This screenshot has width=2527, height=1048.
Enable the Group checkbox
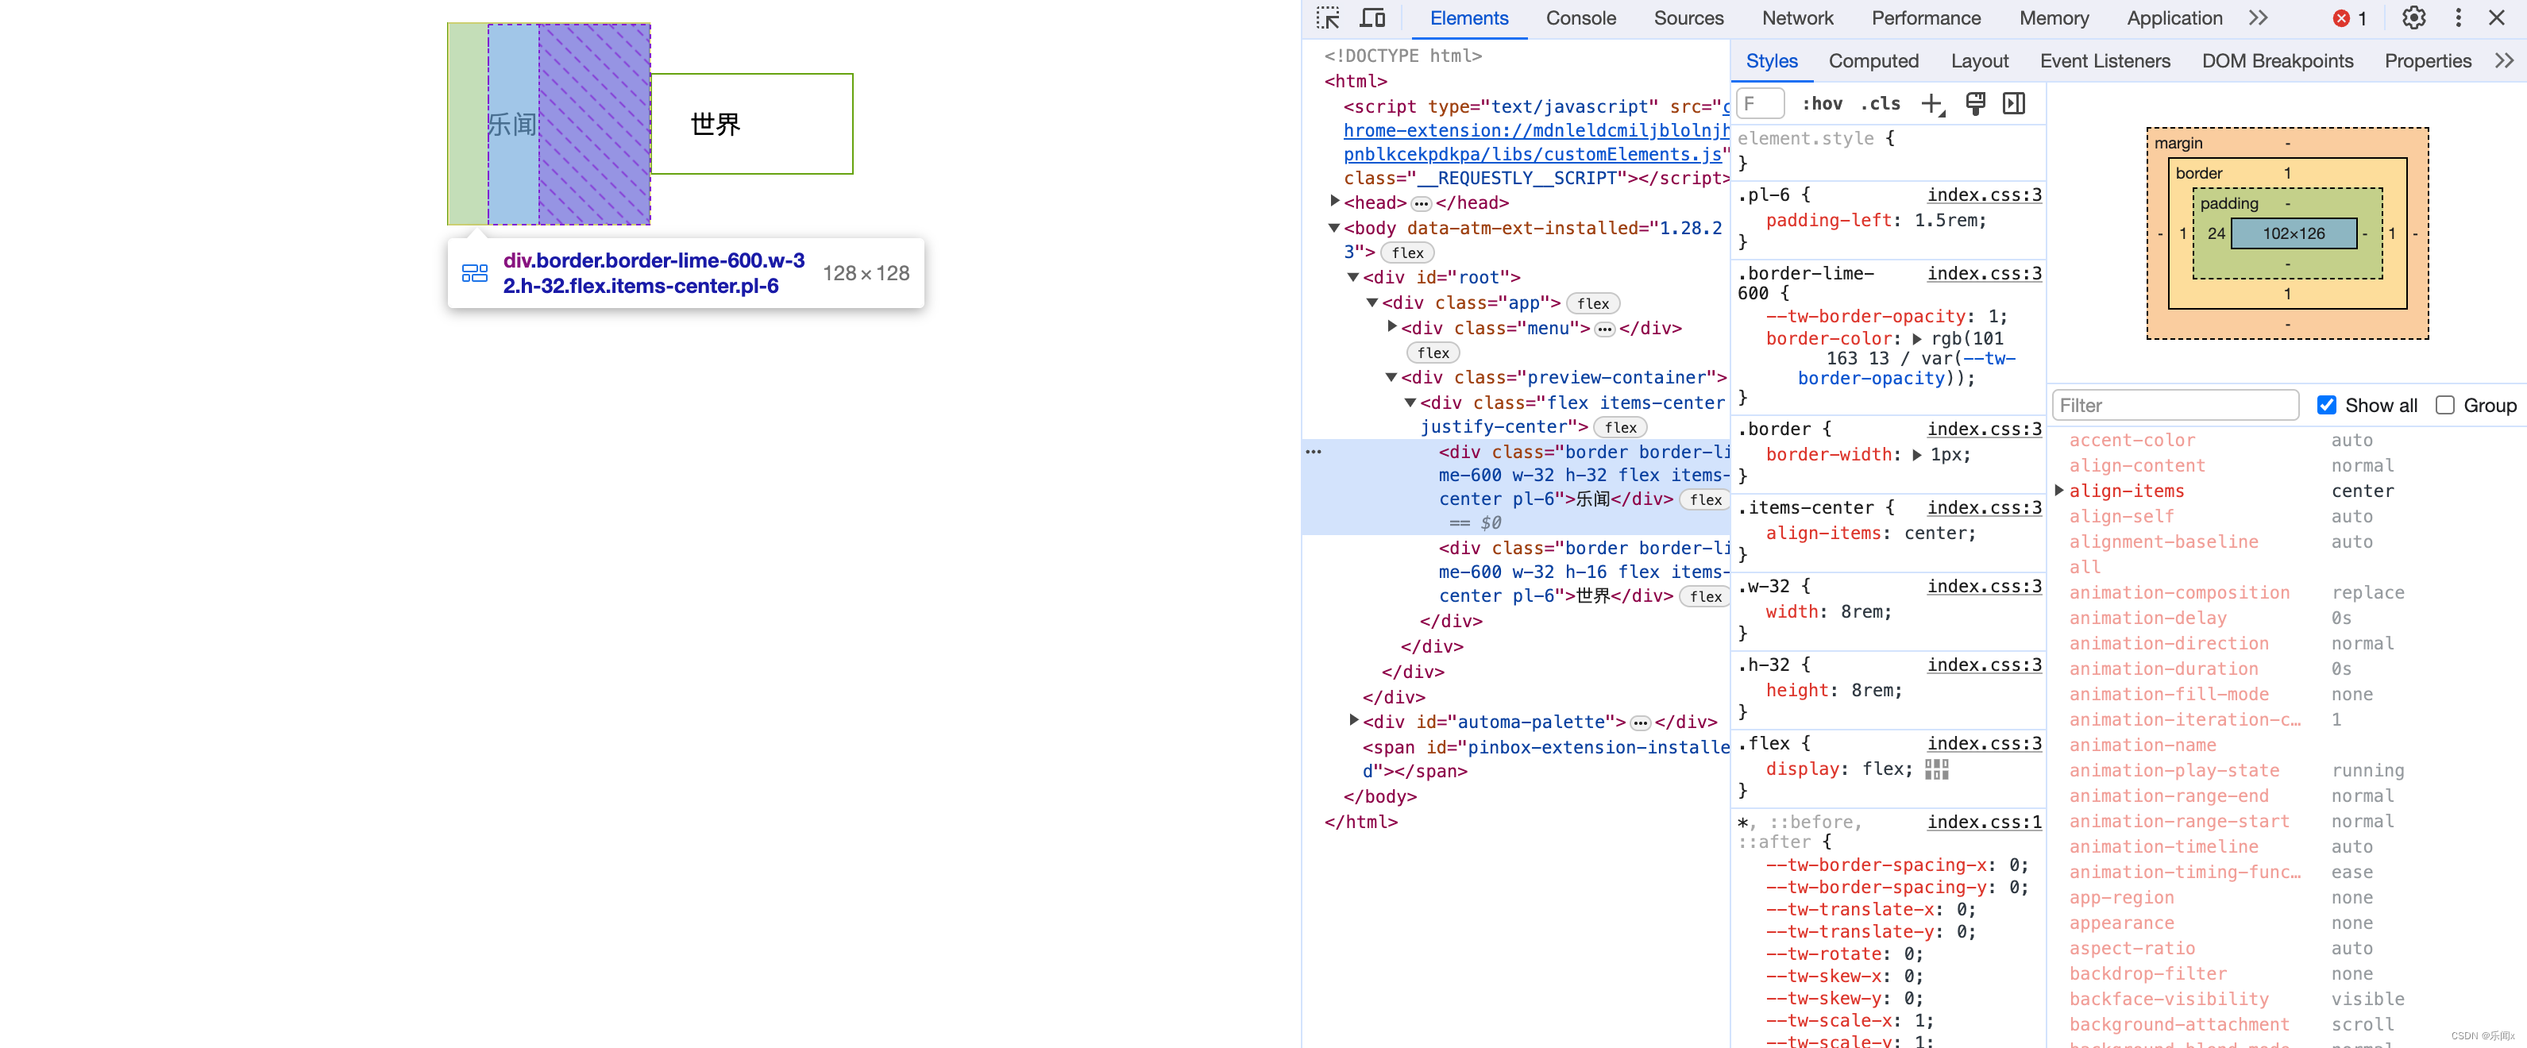coord(2444,405)
